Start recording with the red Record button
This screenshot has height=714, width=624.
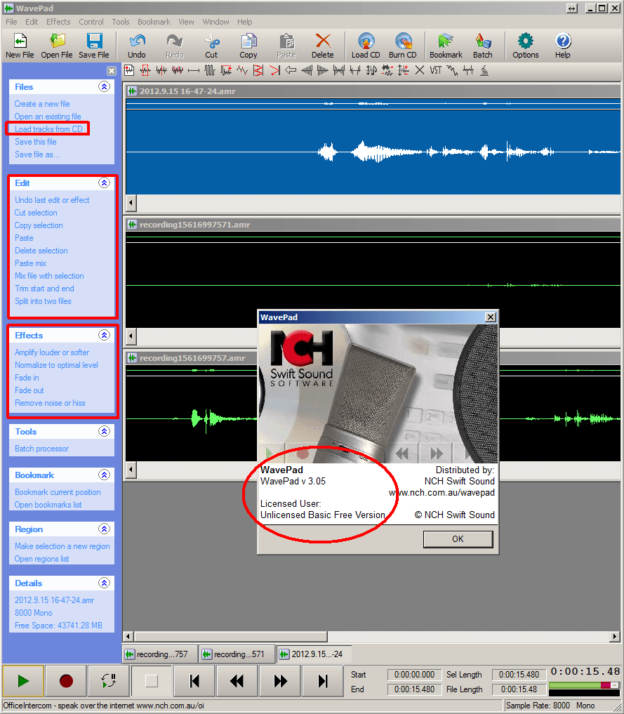66,681
